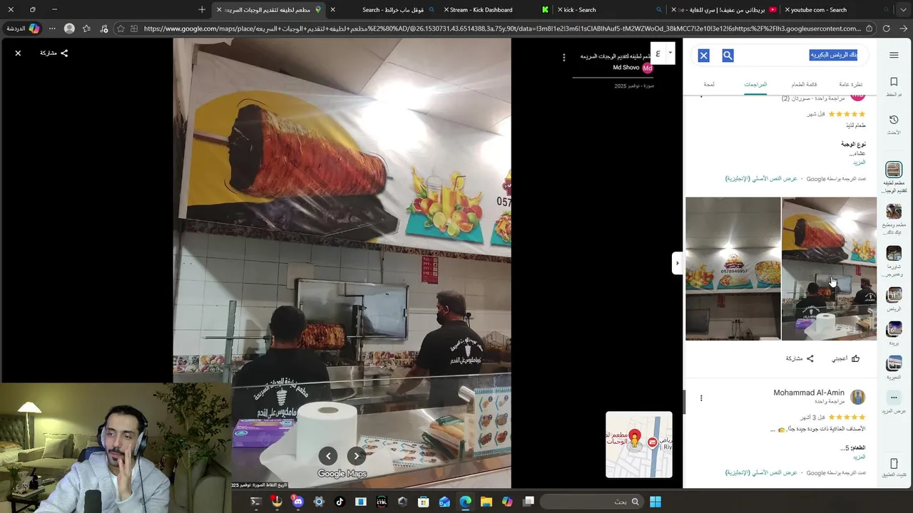This screenshot has width=913, height=513.
Task: Switch to قائمة الطعام menu tab
Action: [x=804, y=84]
